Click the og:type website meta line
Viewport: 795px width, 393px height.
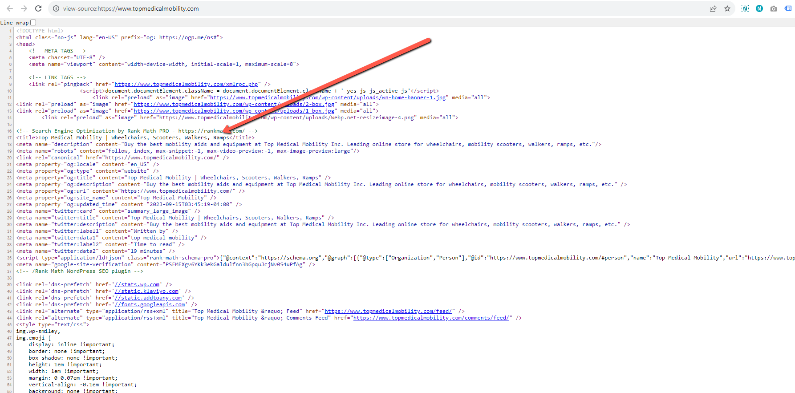click(x=88, y=171)
